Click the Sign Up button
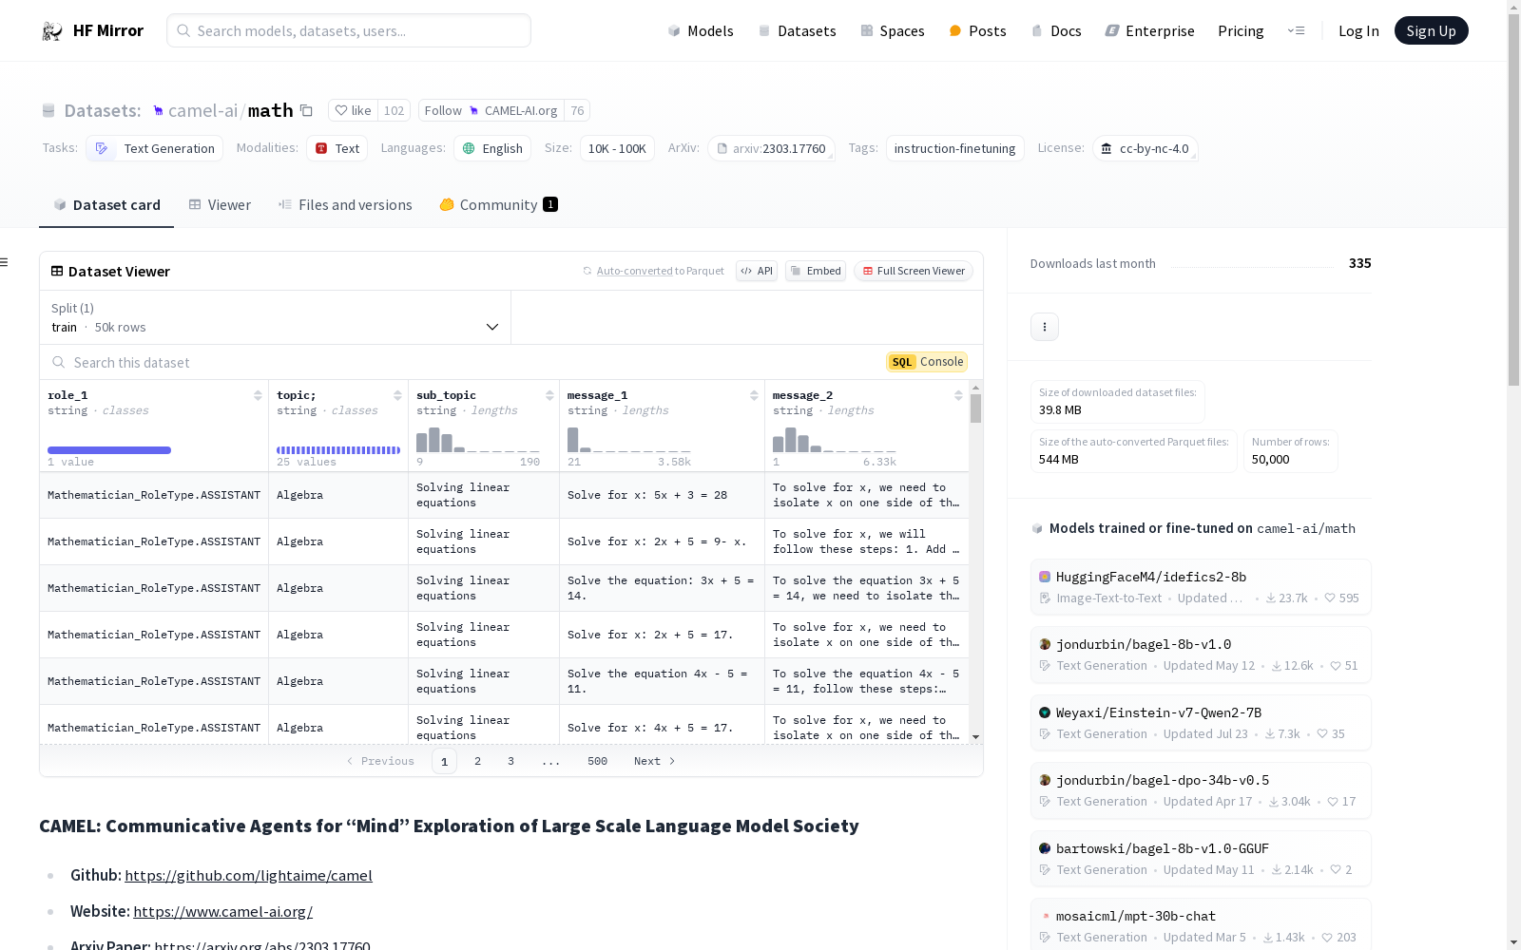This screenshot has height=950, width=1521. coord(1432,30)
